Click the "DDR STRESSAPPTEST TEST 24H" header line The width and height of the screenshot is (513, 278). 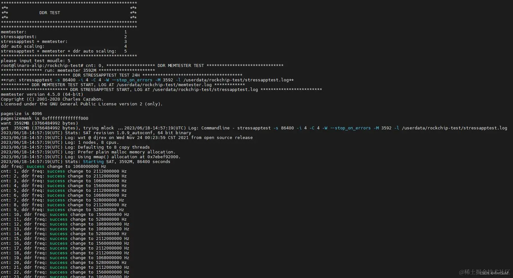click(122, 75)
